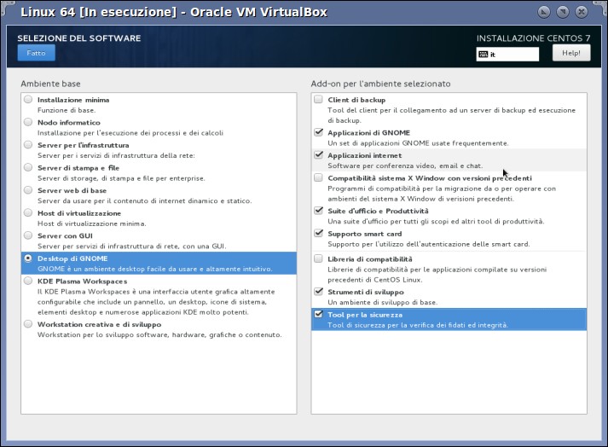Select Server di stampa e file
This screenshot has width=608, height=447.
28,167
